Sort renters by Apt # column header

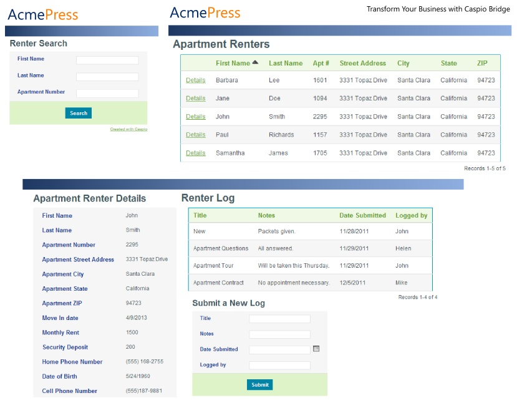[x=321, y=63]
